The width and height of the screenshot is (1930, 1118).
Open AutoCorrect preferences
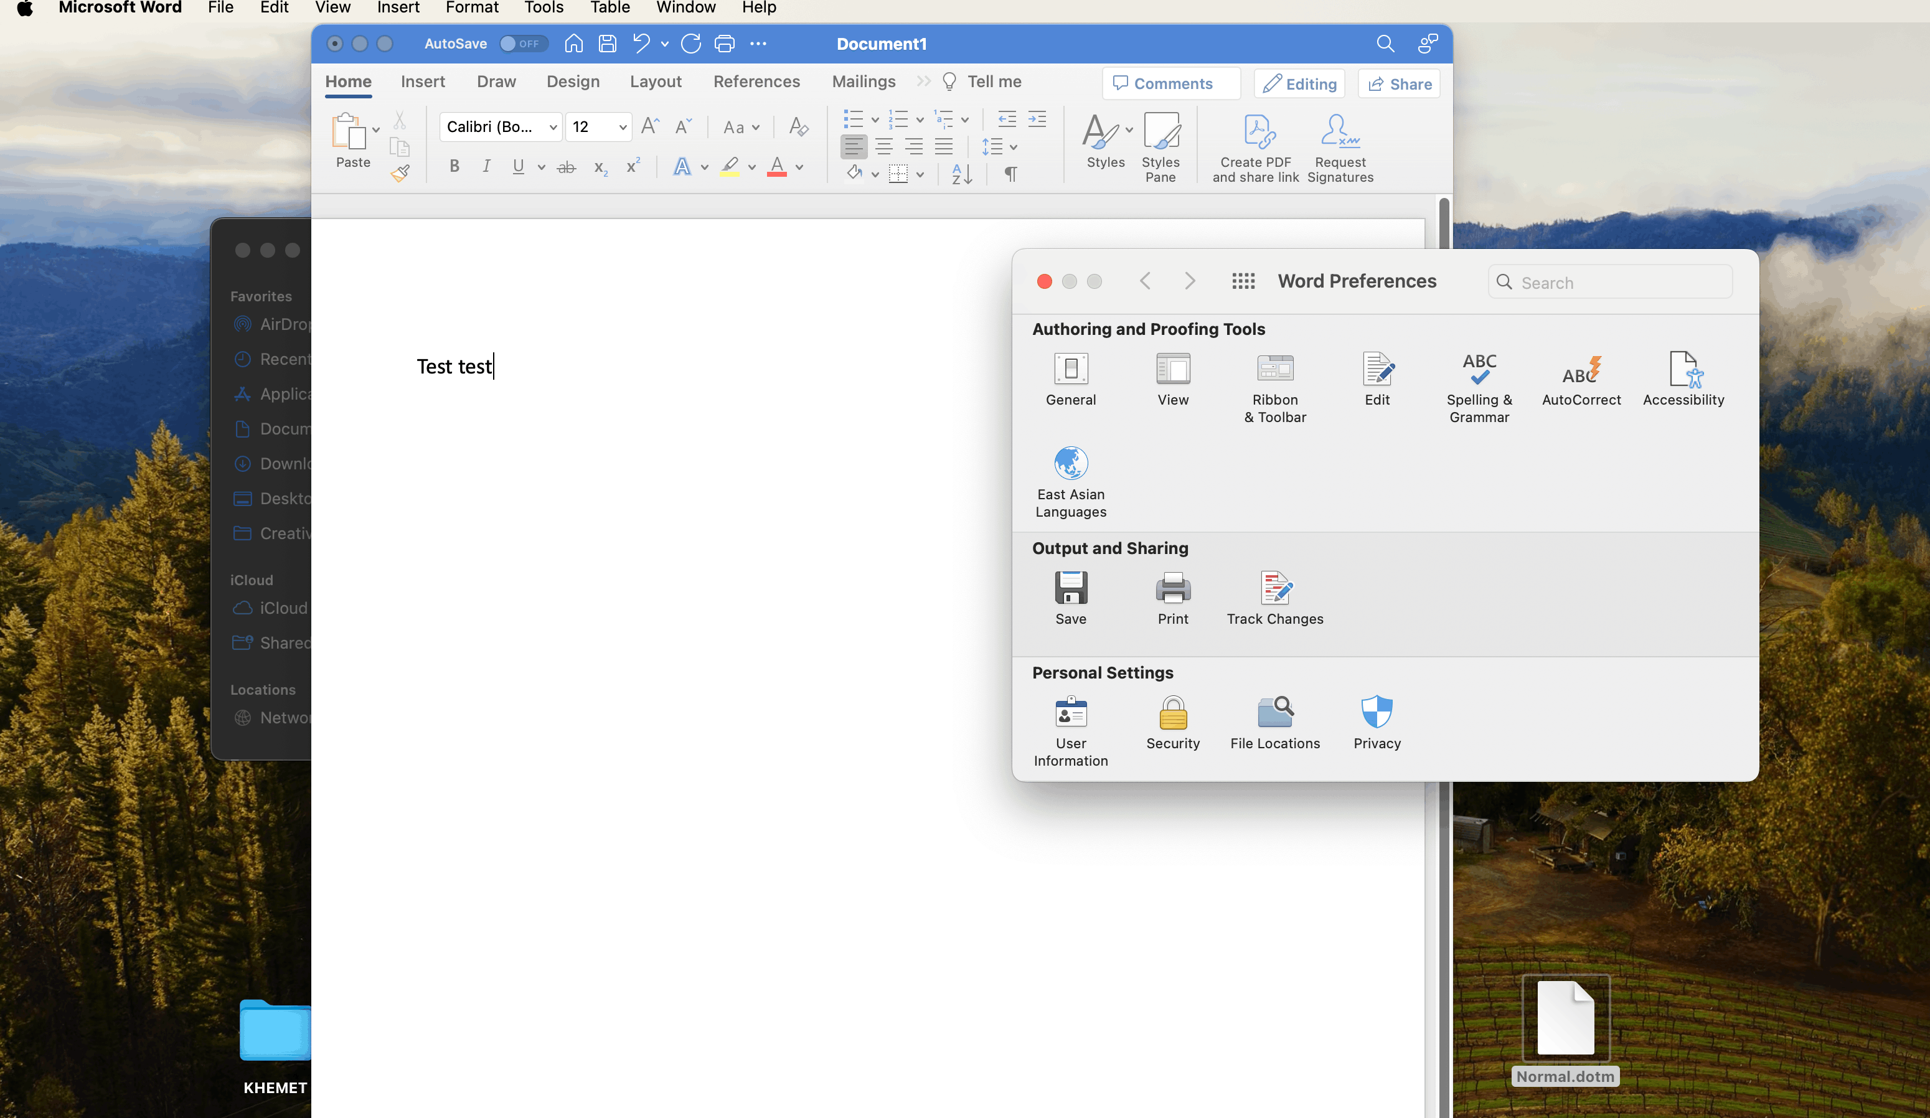pos(1581,379)
